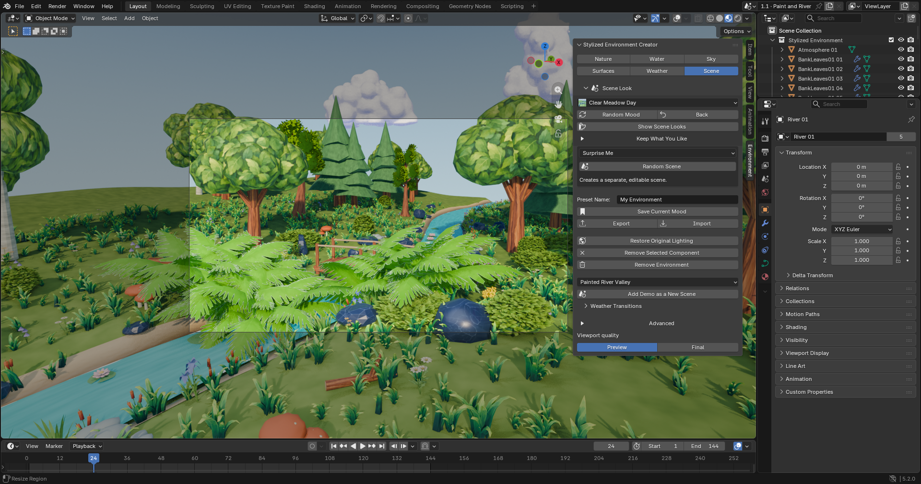
Task: Open the Render menu
Action: [x=57, y=6]
